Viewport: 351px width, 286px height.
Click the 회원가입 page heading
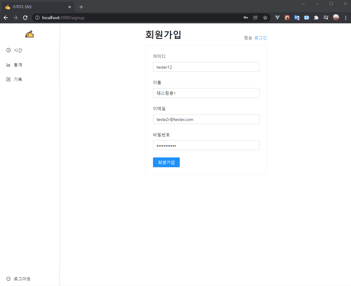[163, 35]
